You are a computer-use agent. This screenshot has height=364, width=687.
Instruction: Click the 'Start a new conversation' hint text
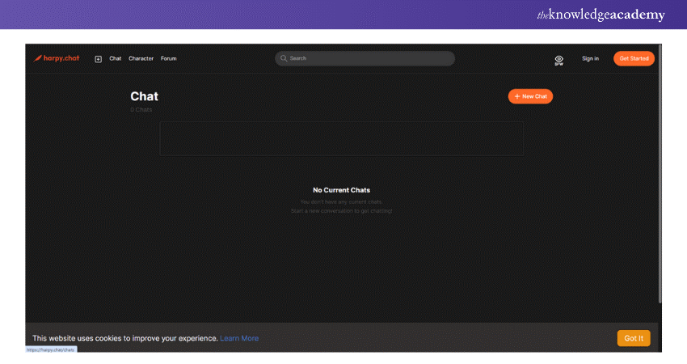coord(341,211)
